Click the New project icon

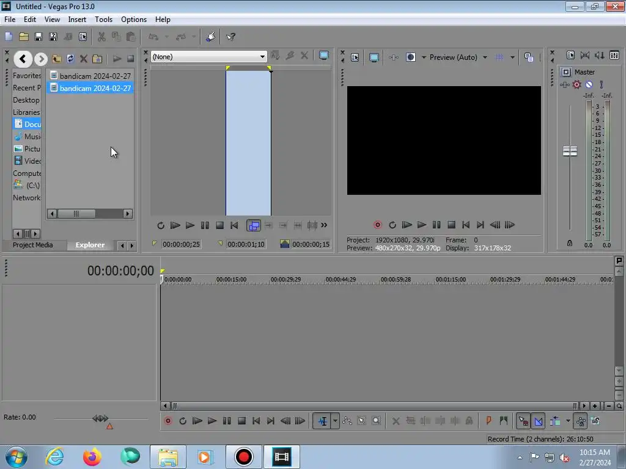[9, 37]
